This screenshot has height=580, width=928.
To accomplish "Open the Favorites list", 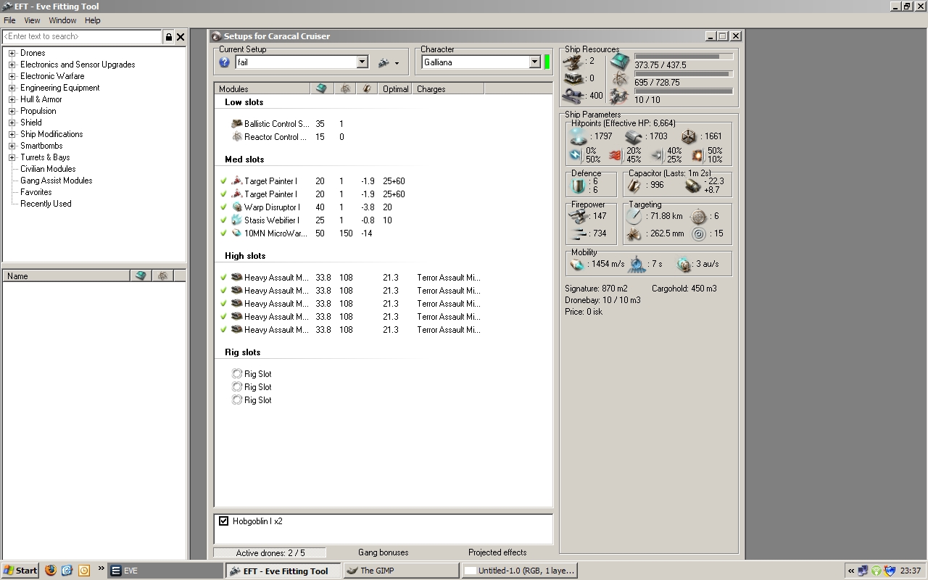I will coord(36,192).
